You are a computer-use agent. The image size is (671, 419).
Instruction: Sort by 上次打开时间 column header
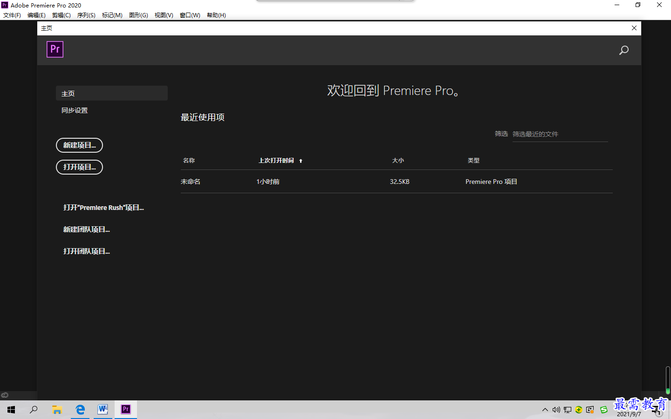click(276, 161)
